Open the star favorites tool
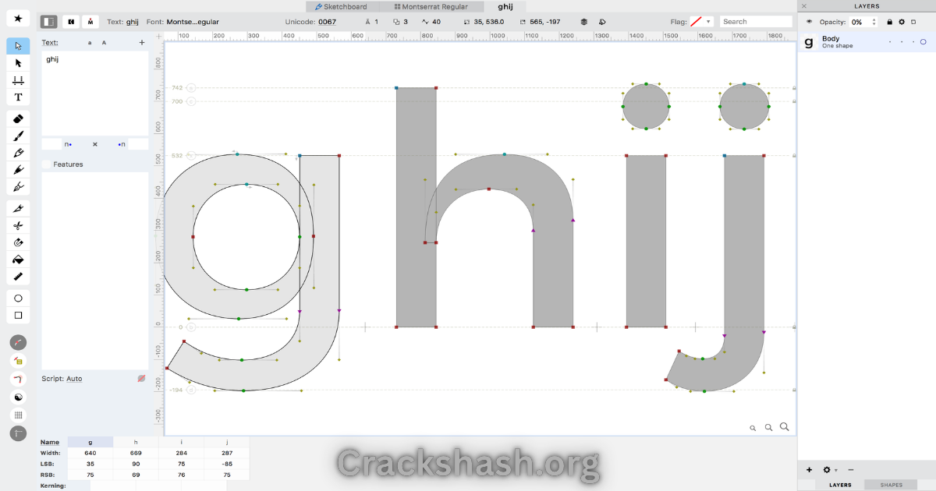Screen dimensions: 936x491 [19, 18]
